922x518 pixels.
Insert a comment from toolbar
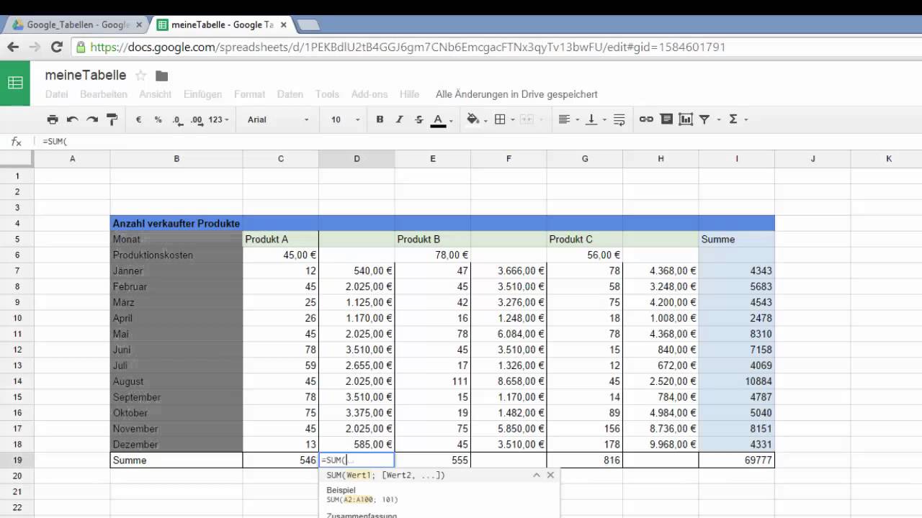pyautogui.click(x=666, y=119)
